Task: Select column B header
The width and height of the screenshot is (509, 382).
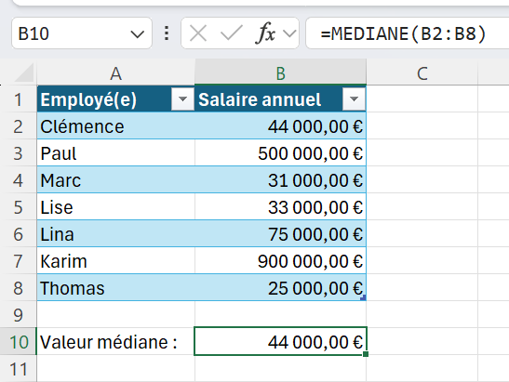Action: click(280, 72)
